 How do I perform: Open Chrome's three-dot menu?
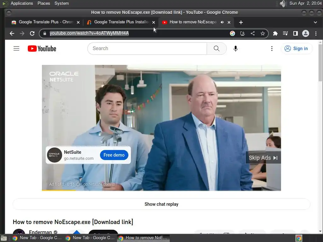tap(316, 33)
